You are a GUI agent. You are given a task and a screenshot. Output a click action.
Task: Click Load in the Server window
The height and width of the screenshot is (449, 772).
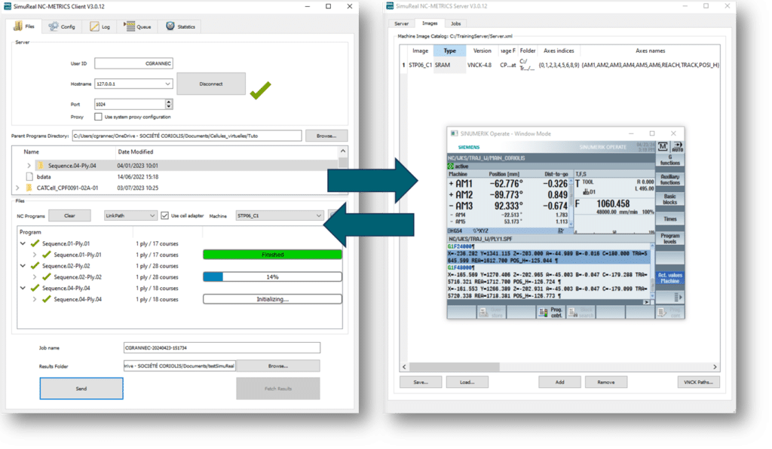[467, 382]
